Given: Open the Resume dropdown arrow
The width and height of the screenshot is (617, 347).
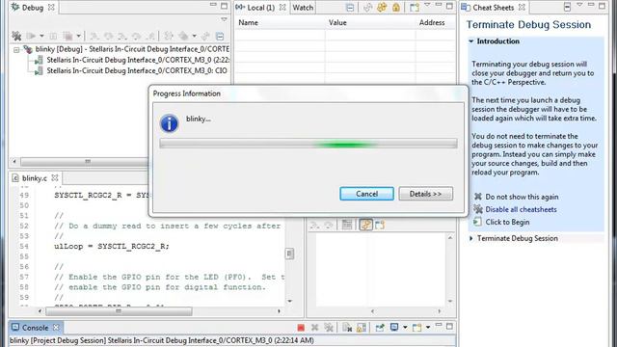Looking at the screenshot, I should click(x=41, y=37).
